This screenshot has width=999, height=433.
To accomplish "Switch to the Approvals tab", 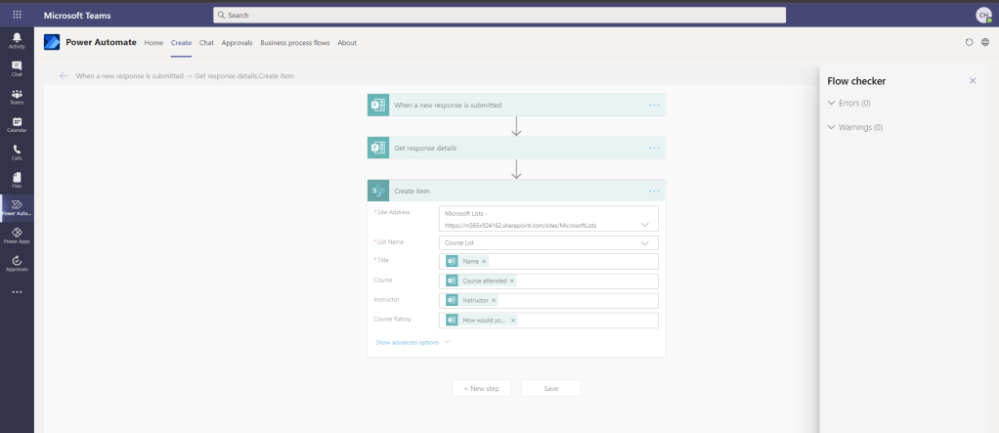I will click(x=237, y=43).
